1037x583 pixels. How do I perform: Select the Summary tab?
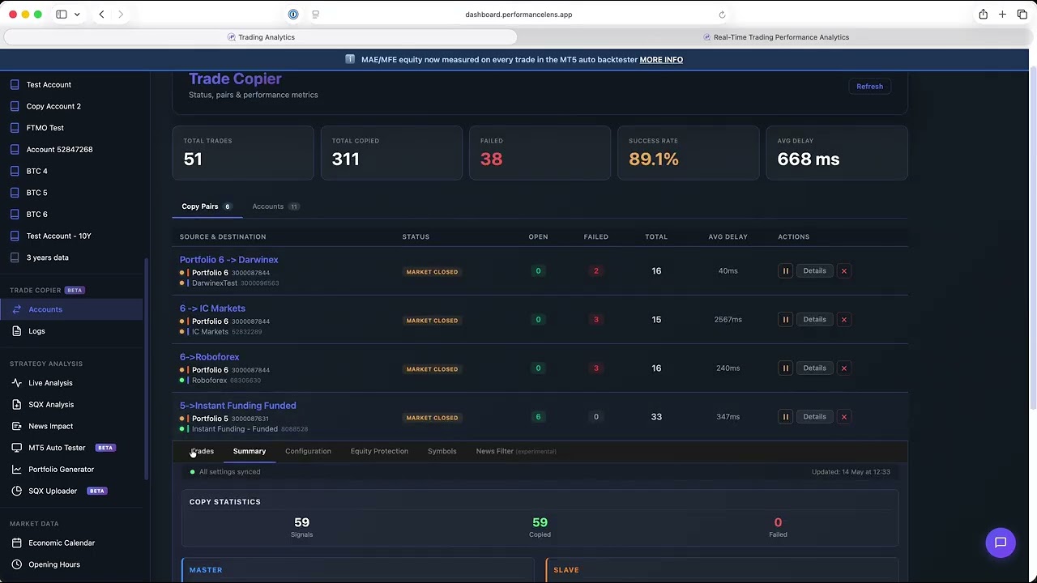click(x=250, y=451)
